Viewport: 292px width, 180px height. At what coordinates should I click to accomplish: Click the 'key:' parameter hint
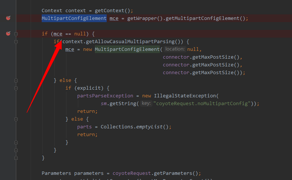pos(146,103)
